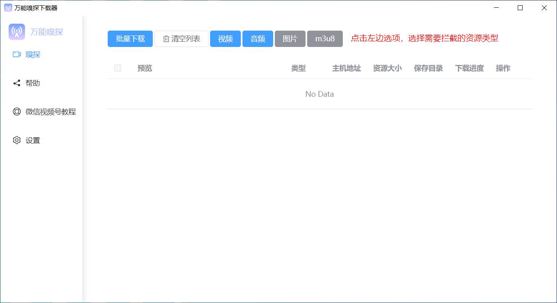Minimize the 万能嗅探下载器 window
The image size is (557, 303).
coord(496,8)
